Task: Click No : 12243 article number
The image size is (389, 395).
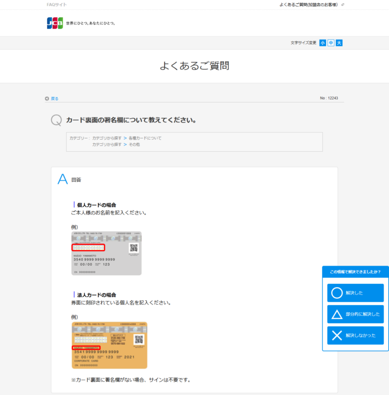Action: click(x=329, y=98)
